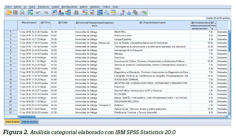This screenshot has height=138, width=236.
Task: Open the Variables info icon
Action: tap(68, 12)
